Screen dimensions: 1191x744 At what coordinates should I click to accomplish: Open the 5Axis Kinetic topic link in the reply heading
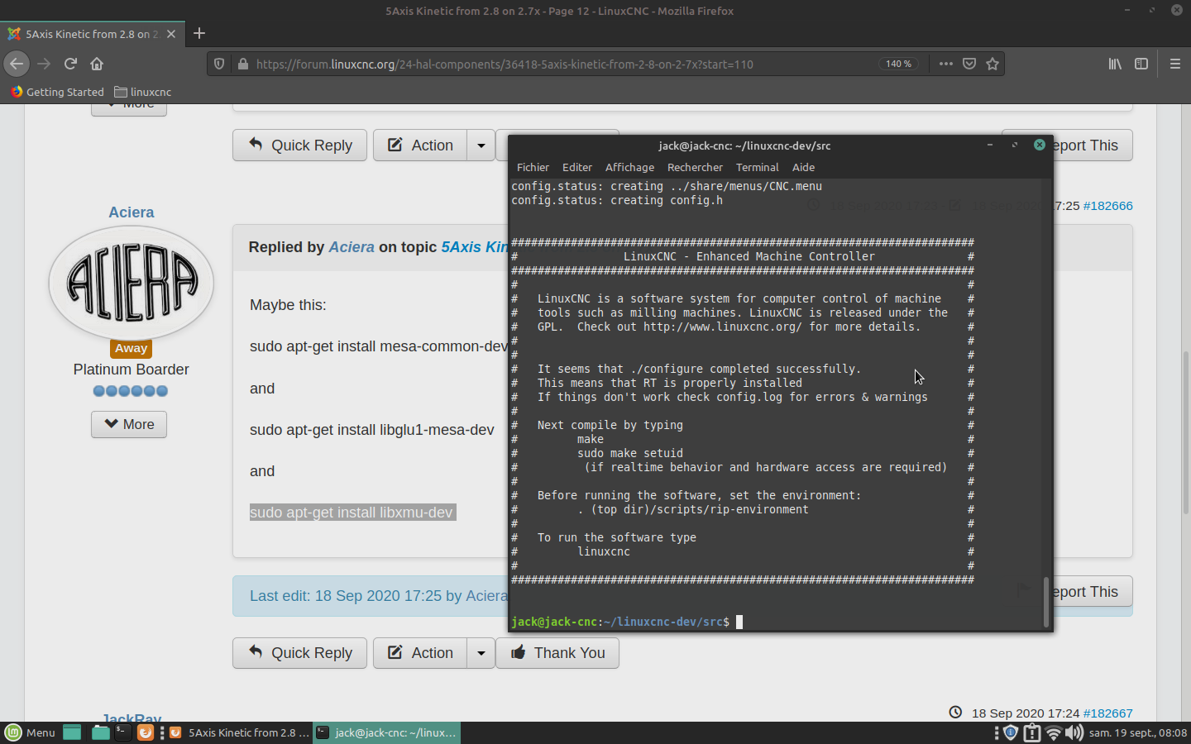coord(474,247)
